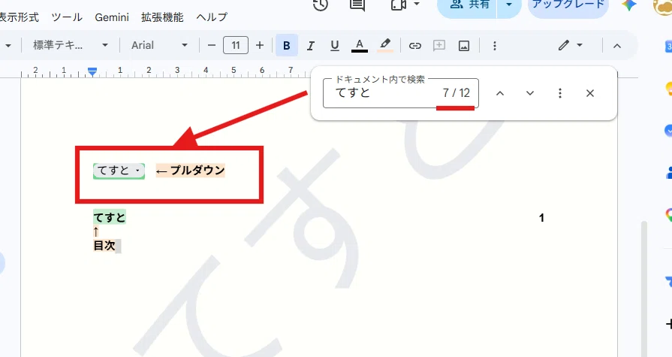672x357 pixels.
Task: Open the toolbar's more options menu
Action: 495,46
